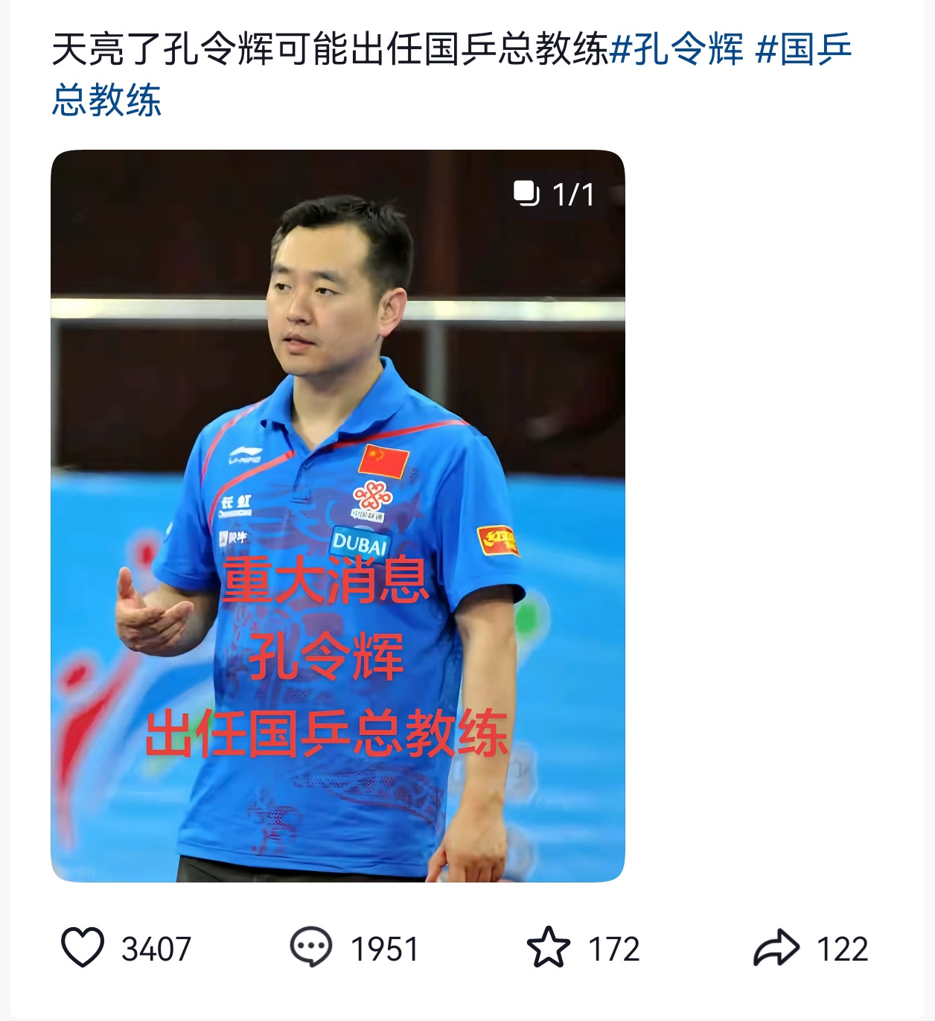Image resolution: width=935 pixels, height=1021 pixels.
Task: Share the post using the arrow icon
Action: click(776, 947)
